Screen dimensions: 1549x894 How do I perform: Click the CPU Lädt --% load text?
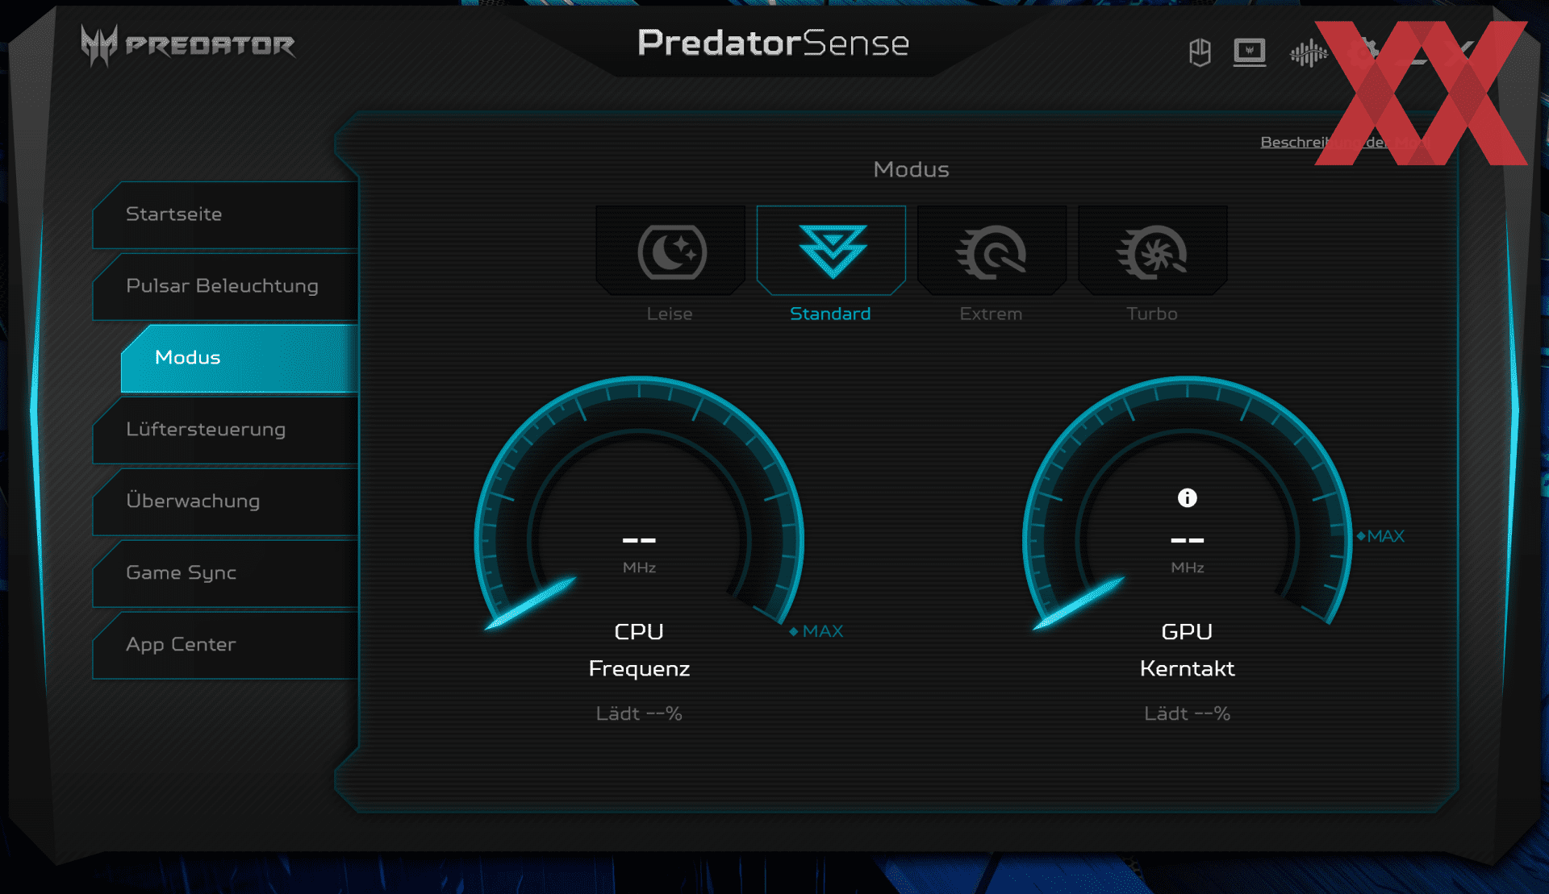[x=639, y=714]
